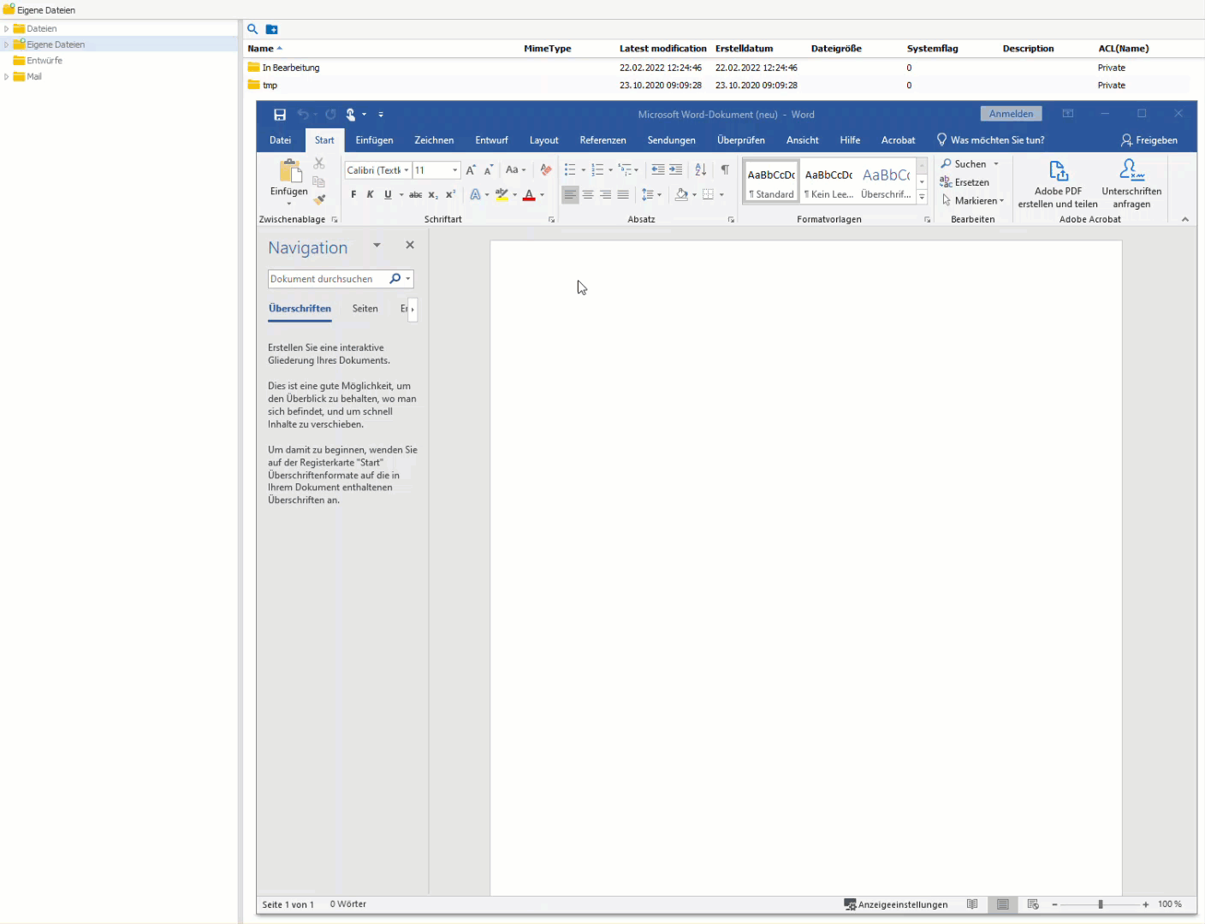Open the Ansicht ribbon tab
Screen dimensions: 1205x924
coord(802,140)
